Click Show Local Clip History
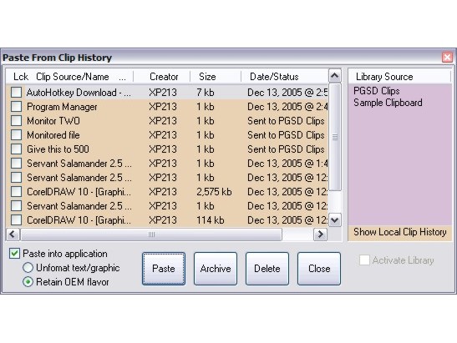The width and height of the screenshot is (457, 343). (400, 232)
